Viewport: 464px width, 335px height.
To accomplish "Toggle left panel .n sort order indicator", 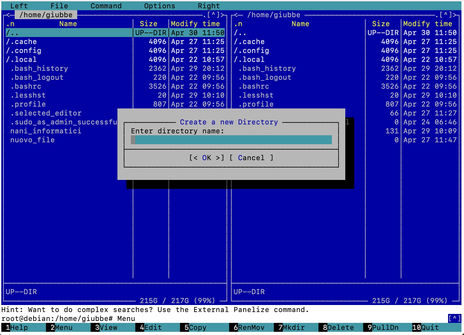I will click(10, 24).
